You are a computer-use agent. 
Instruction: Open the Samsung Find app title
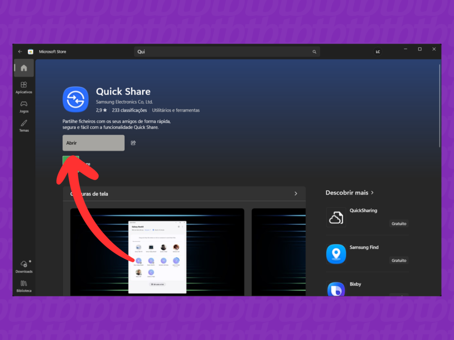(364, 247)
